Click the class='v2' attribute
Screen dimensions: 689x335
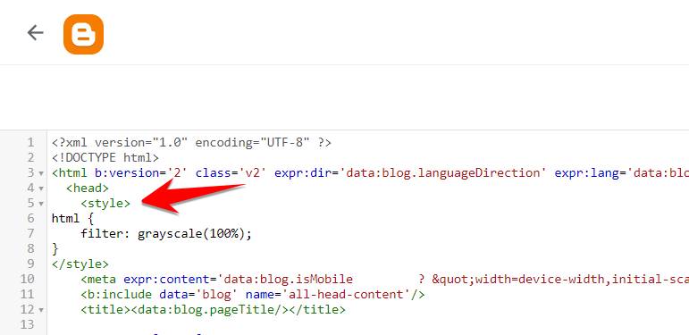[x=231, y=173]
